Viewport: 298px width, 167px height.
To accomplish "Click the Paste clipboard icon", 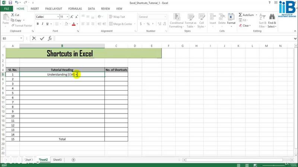I will point(6,17).
